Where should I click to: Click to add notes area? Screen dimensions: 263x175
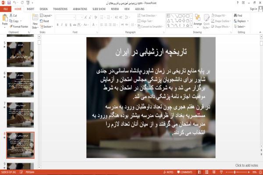coord(246,165)
